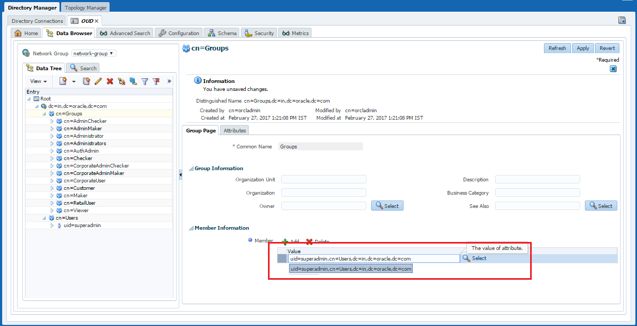This screenshot has width=637, height=326.
Task: Click the Organization Unit input field
Action: tap(324, 179)
